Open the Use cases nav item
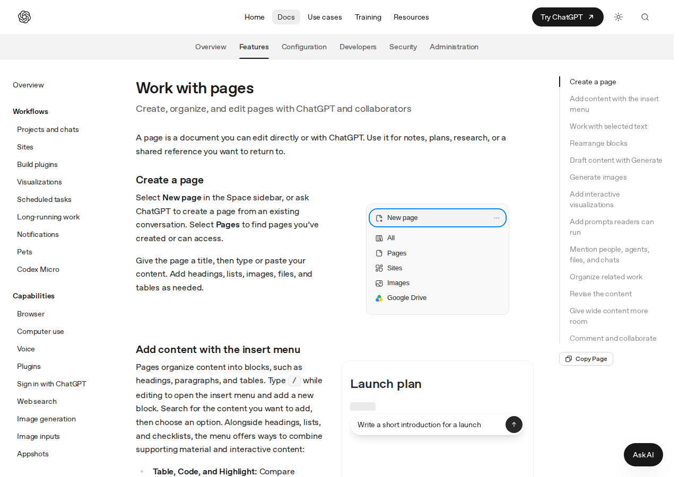 pyautogui.click(x=325, y=17)
